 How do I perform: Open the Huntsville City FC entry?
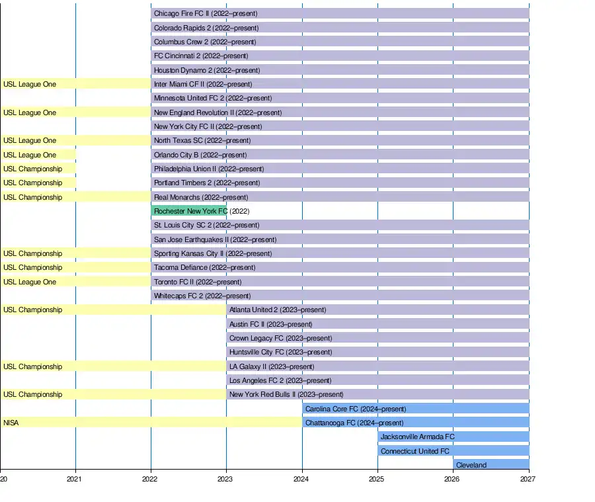377,352
